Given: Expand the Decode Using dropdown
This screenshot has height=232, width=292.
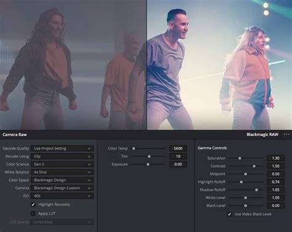Looking at the screenshot, I should (62, 156).
